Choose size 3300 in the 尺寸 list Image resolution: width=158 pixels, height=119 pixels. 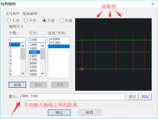point(34,67)
